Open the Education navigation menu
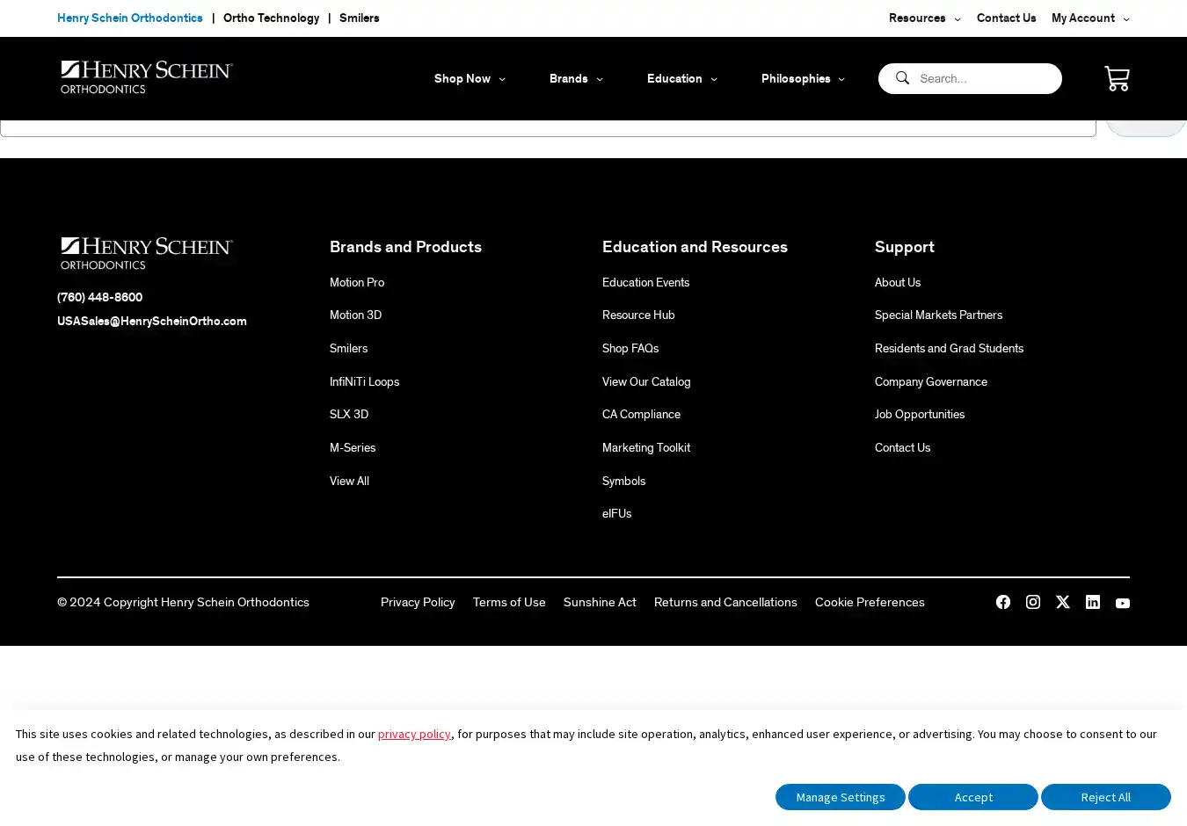This screenshot has height=826, width=1187. coord(681,78)
